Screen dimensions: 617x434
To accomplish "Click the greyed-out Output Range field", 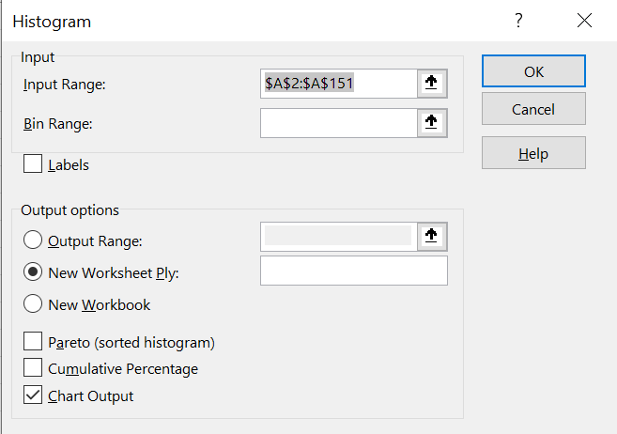I will point(338,236).
